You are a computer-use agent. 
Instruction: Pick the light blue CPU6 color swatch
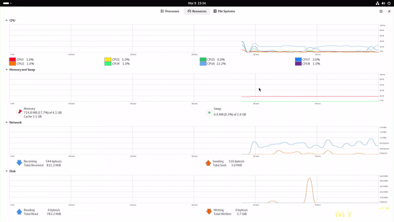203,64
